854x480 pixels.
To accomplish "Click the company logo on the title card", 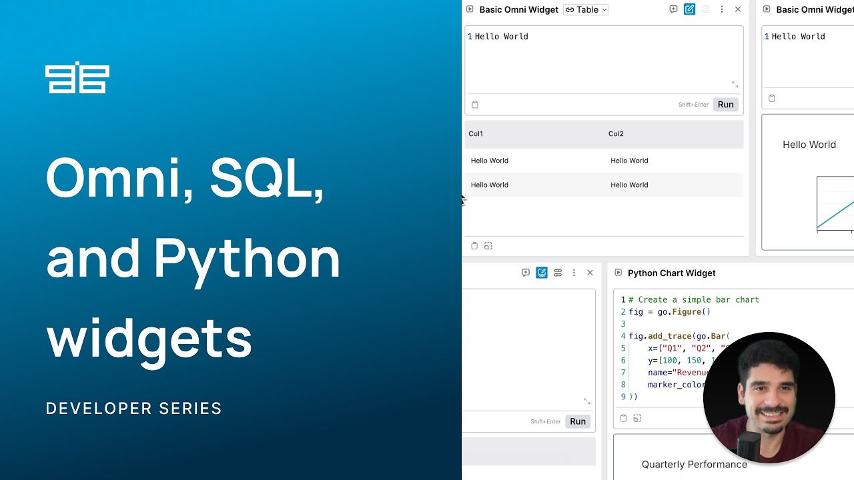I will [77, 77].
